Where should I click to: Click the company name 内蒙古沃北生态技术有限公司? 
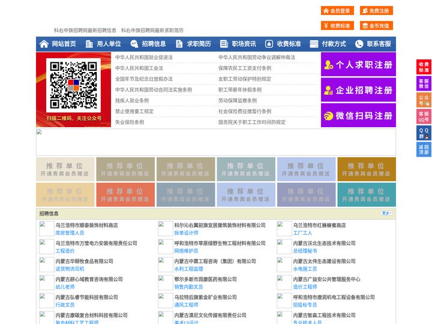(324, 243)
